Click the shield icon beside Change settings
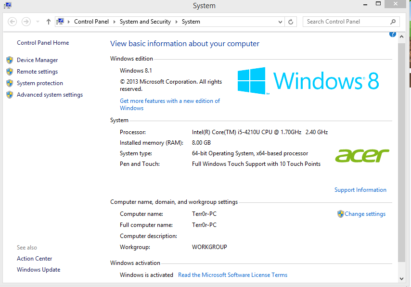Image resolution: width=411 pixels, height=287 pixels. point(340,214)
